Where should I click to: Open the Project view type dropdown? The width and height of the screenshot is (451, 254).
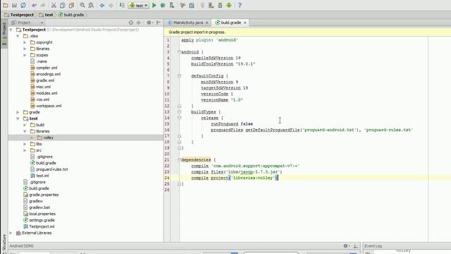tap(27, 23)
